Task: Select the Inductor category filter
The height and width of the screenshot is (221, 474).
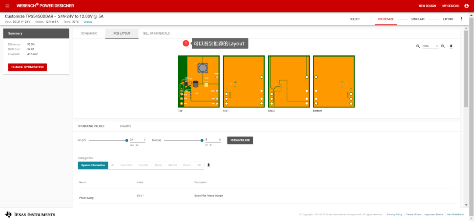Action: tap(144, 165)
